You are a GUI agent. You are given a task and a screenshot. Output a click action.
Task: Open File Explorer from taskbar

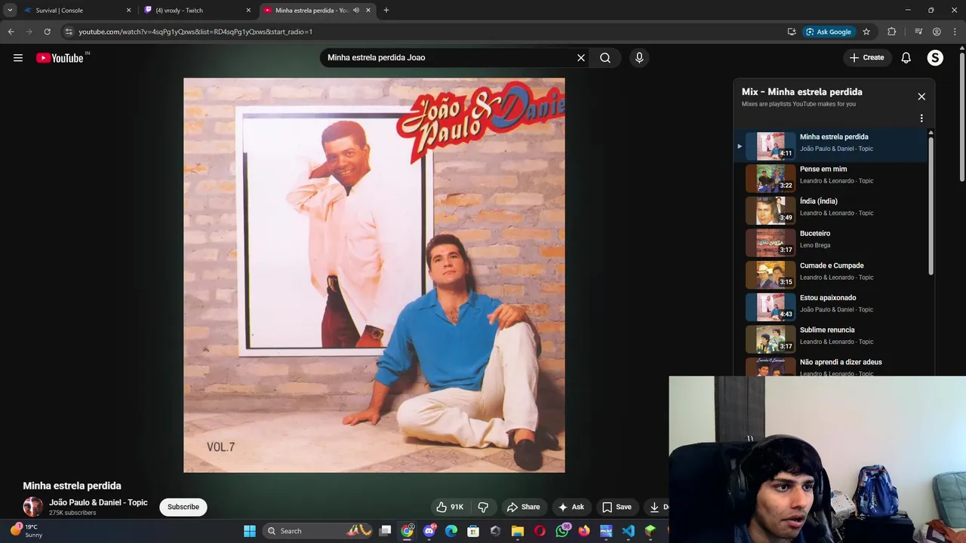(518, 531)
